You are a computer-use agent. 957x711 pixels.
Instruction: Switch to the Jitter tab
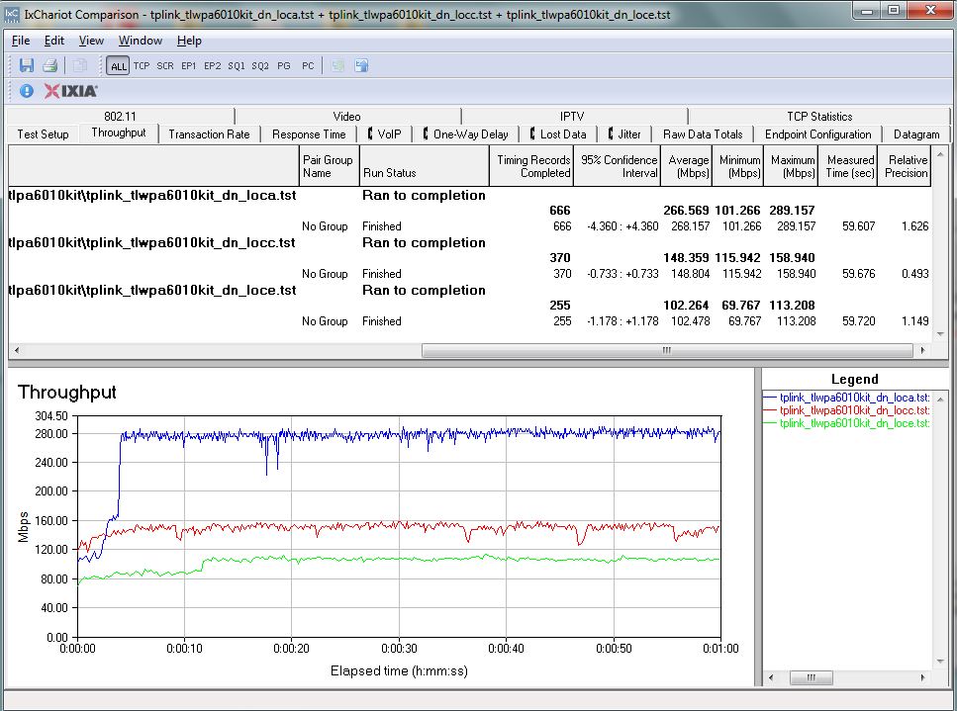tap(623, 134)
